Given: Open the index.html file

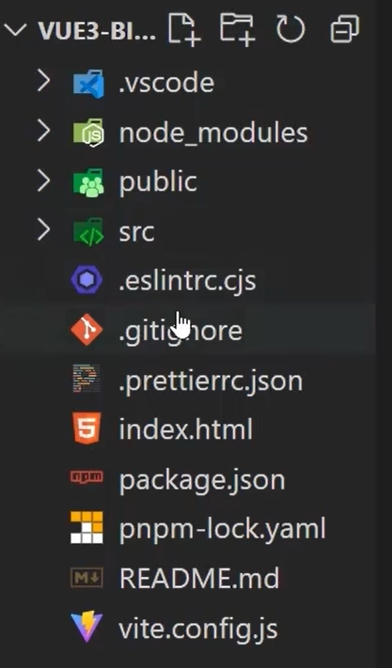Looking at the screenshot, I should [186, 429].
